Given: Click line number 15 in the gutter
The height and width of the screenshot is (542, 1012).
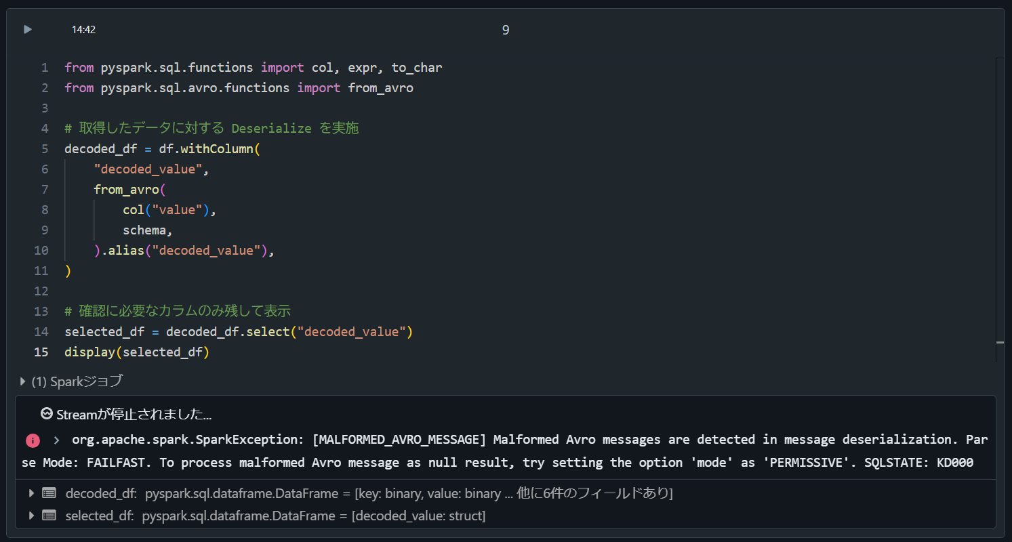Looking at the screenshot, I should 41,352.
